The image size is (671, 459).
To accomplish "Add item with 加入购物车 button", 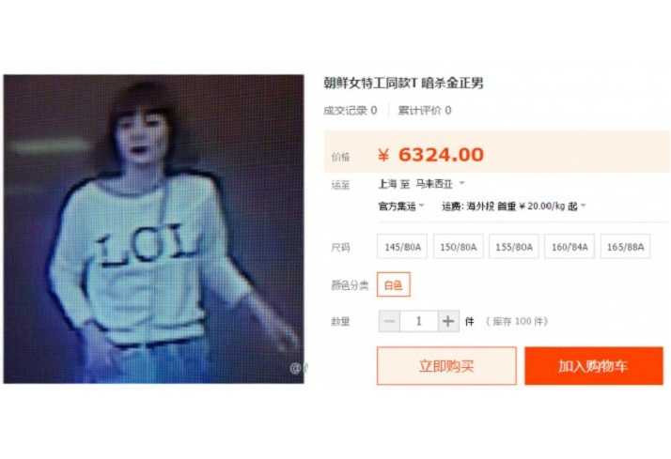I will 594,366.
